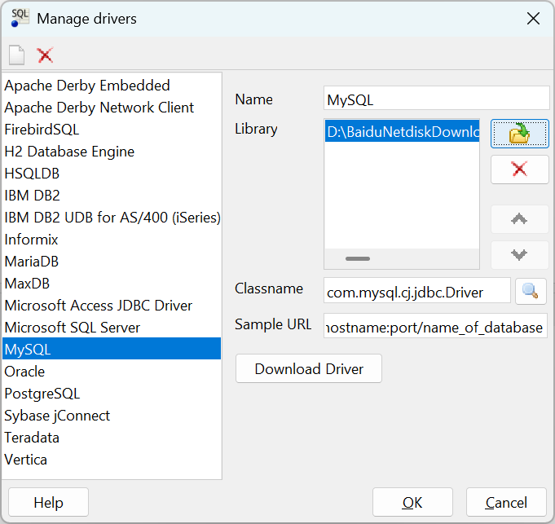
Task: Select Apache Derby Embedded driver
Action: click(112, 86)
